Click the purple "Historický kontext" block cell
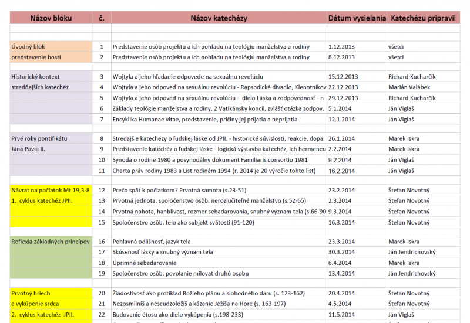The height and width of the screenshot is (323, 470). pyautogui.click(x=50, y=77)
